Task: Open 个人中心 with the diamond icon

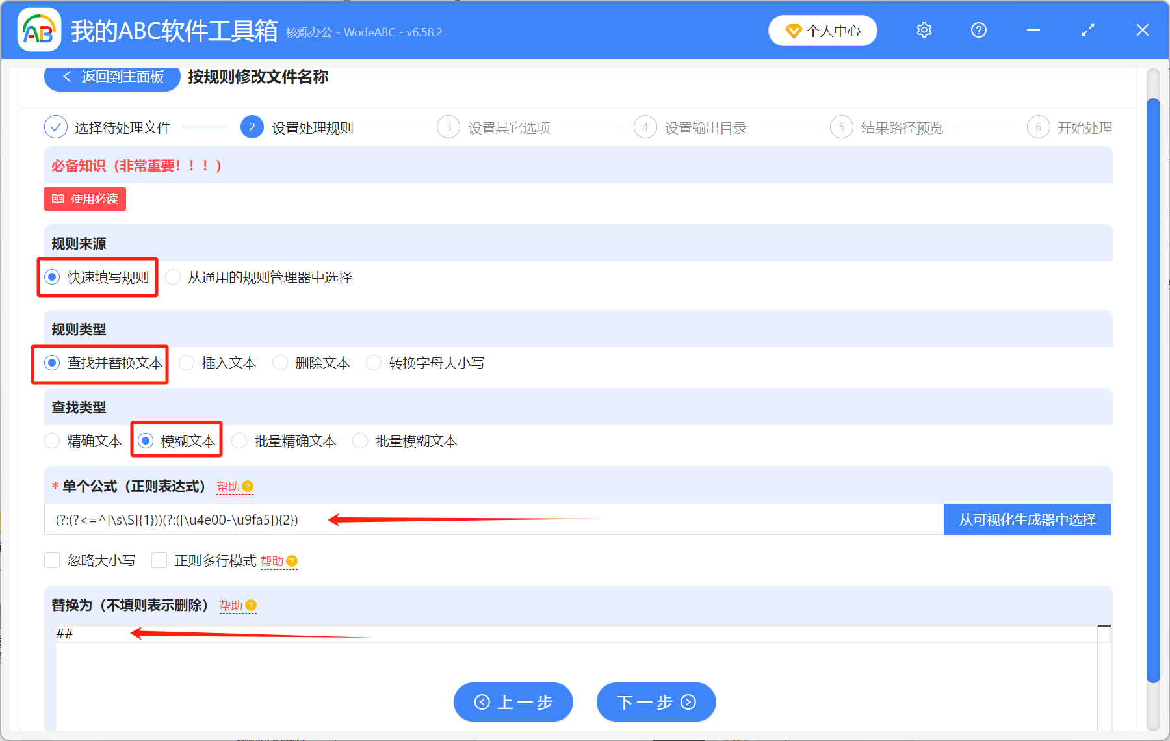Action: point(822,30)
